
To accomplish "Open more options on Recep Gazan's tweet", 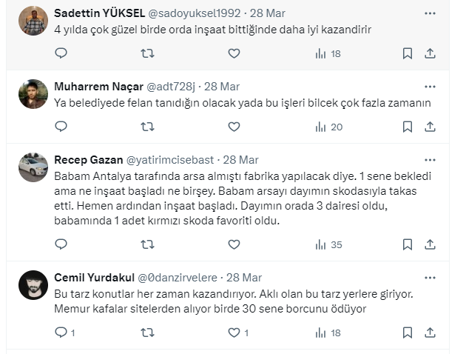I will coord(430,161).
